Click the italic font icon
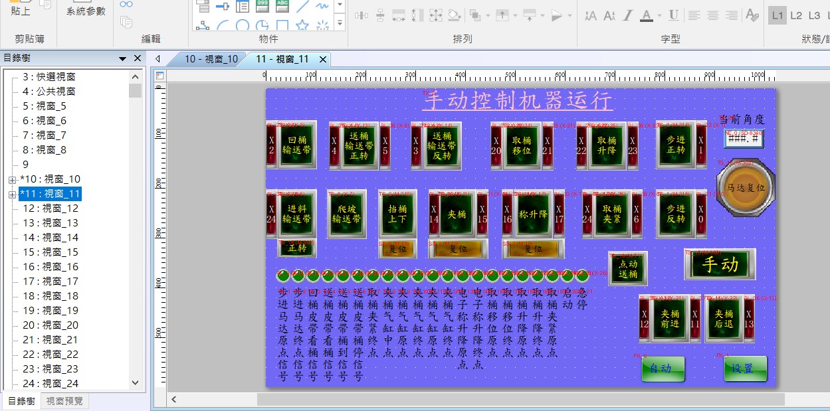The width and height of the screenshot is (830, 411). coord(627,15)
